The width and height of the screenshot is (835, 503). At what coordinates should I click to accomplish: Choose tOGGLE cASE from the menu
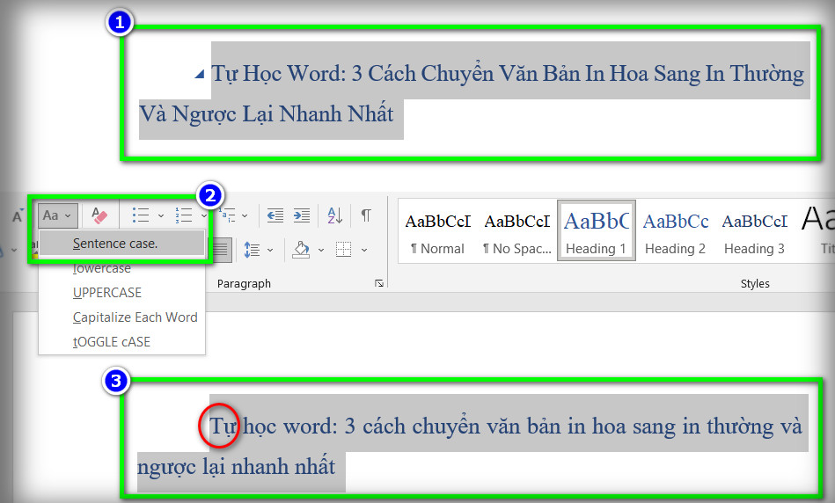coord(122,342)
